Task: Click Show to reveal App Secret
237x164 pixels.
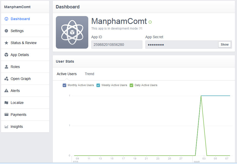Action: coord(225,45)
